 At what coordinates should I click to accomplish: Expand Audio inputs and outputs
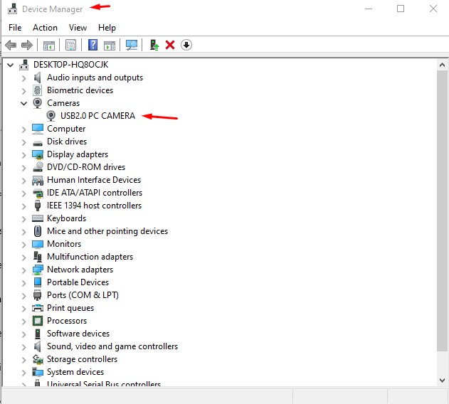coord(24,78)
